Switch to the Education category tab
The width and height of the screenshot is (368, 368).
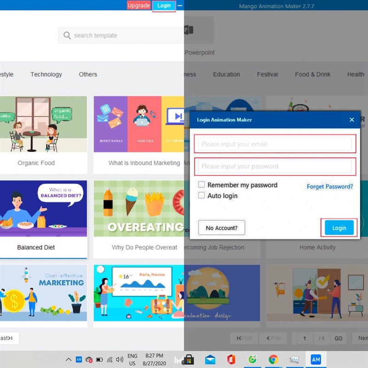[226, 75]
